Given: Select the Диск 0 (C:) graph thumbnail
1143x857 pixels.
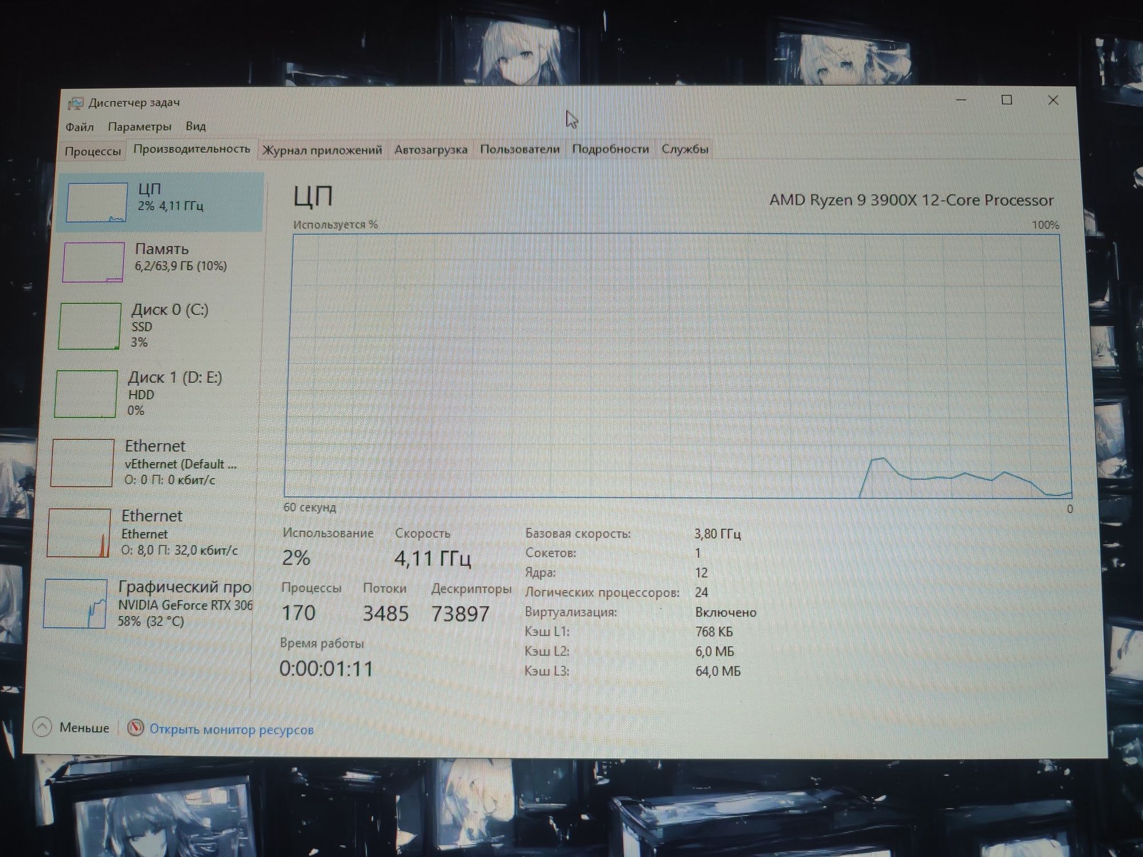Looking at the screenshot, I should coord(90,326).
